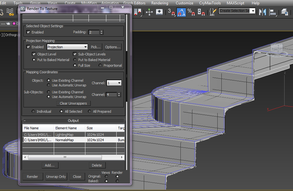Toggle Projection Mapping Enabled checkbox
The image size is (293, 191).
(28, 47)
